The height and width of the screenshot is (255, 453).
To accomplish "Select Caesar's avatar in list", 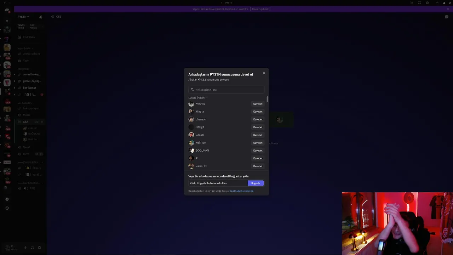I will pos(191,135).
